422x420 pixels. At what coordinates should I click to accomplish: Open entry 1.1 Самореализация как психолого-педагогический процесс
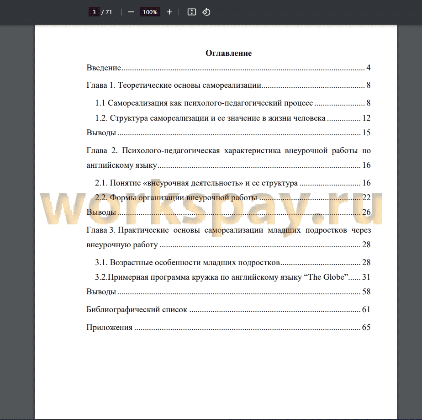point(233,103)
